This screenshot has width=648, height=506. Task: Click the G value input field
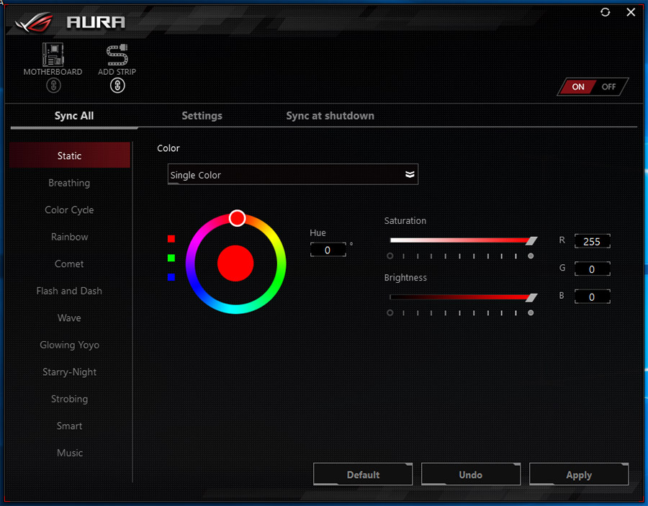tap(592, 269)
